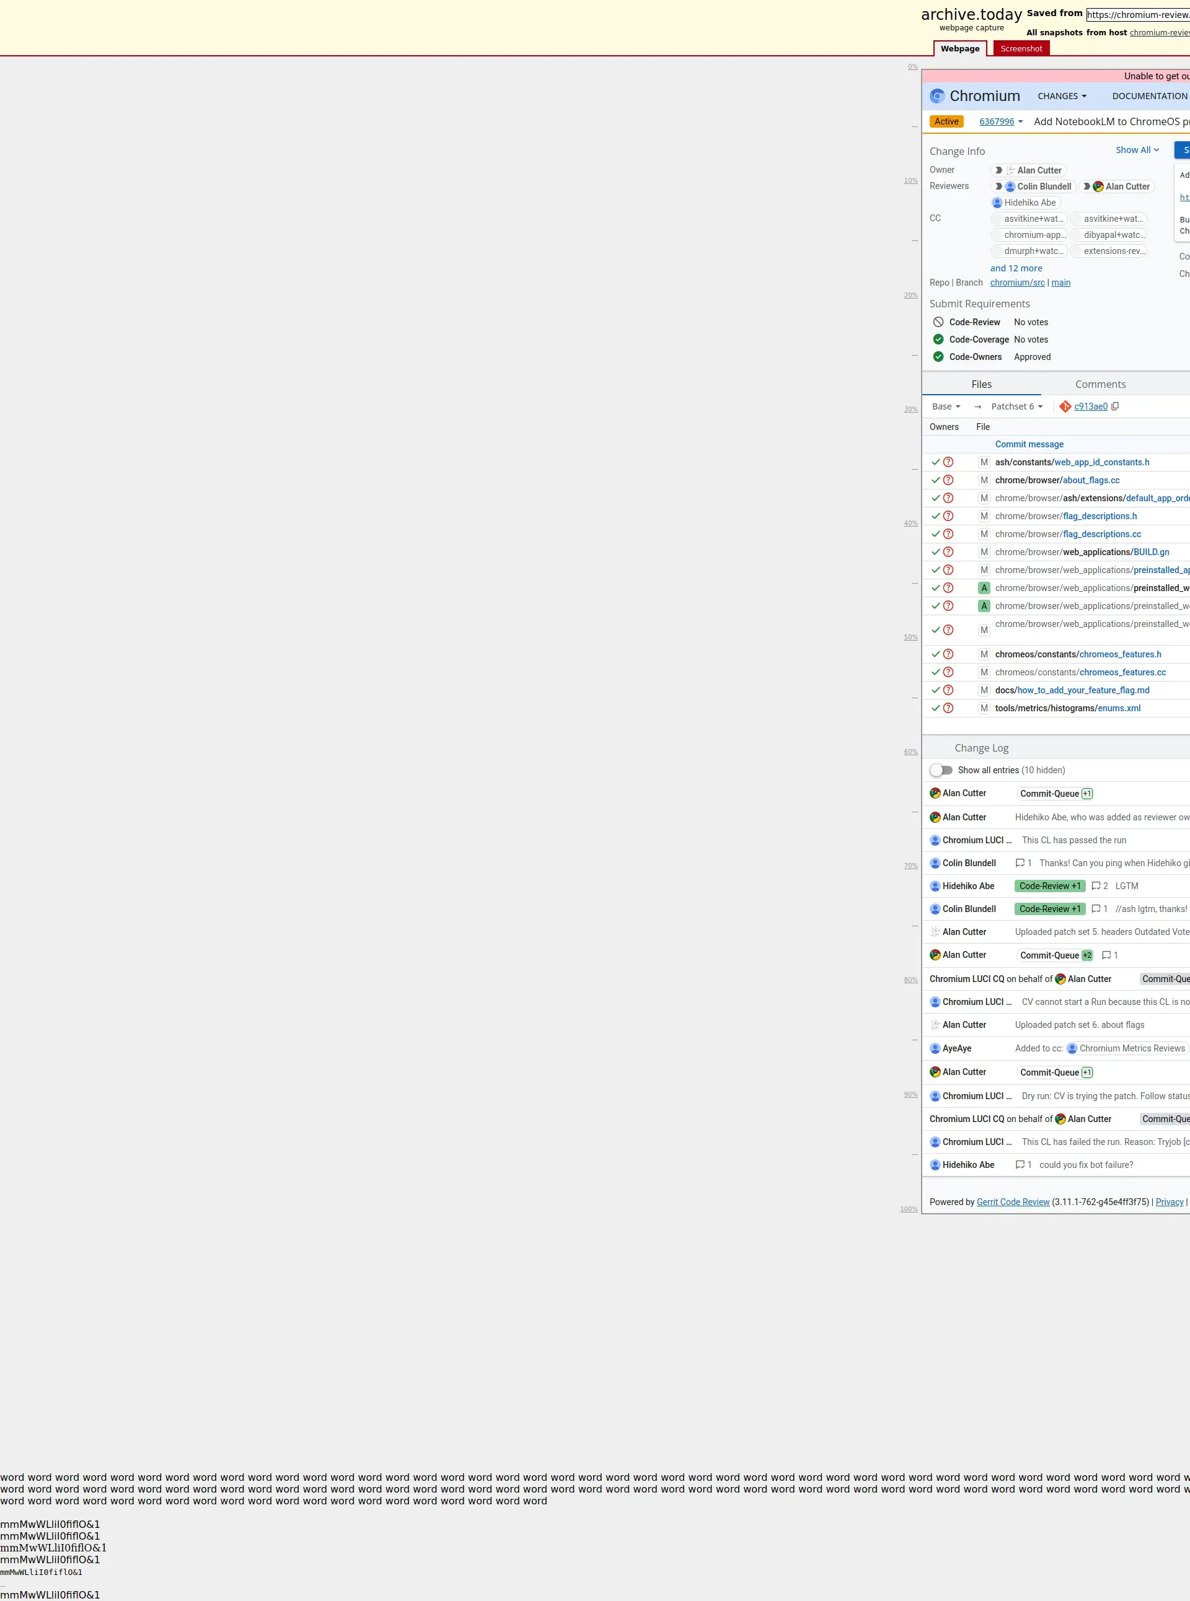Expand Show All in Change Info

click(1137, 150)
